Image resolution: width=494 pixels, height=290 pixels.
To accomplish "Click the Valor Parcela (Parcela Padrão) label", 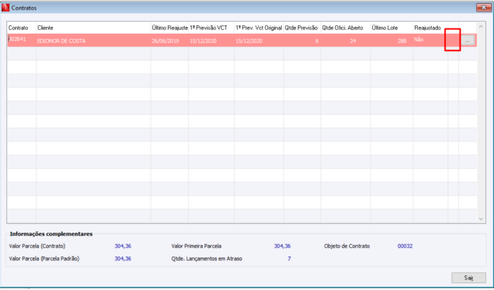I will (x=44, y=259).
